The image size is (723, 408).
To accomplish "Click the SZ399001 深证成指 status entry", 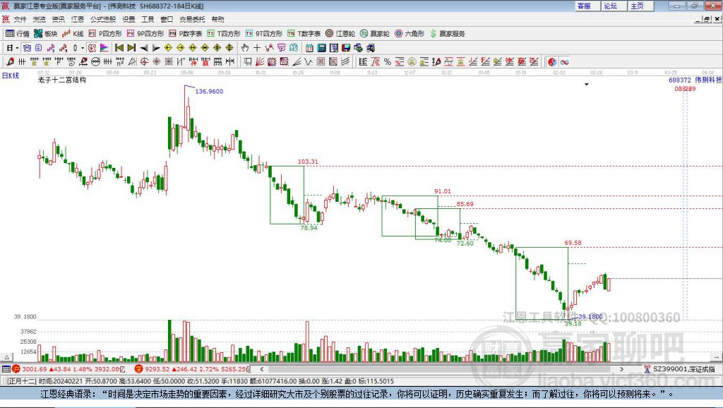I will 680,368.
